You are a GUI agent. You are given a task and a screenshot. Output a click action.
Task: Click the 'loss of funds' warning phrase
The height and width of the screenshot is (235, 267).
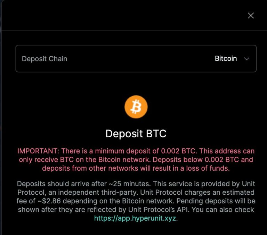pos(208,168)
